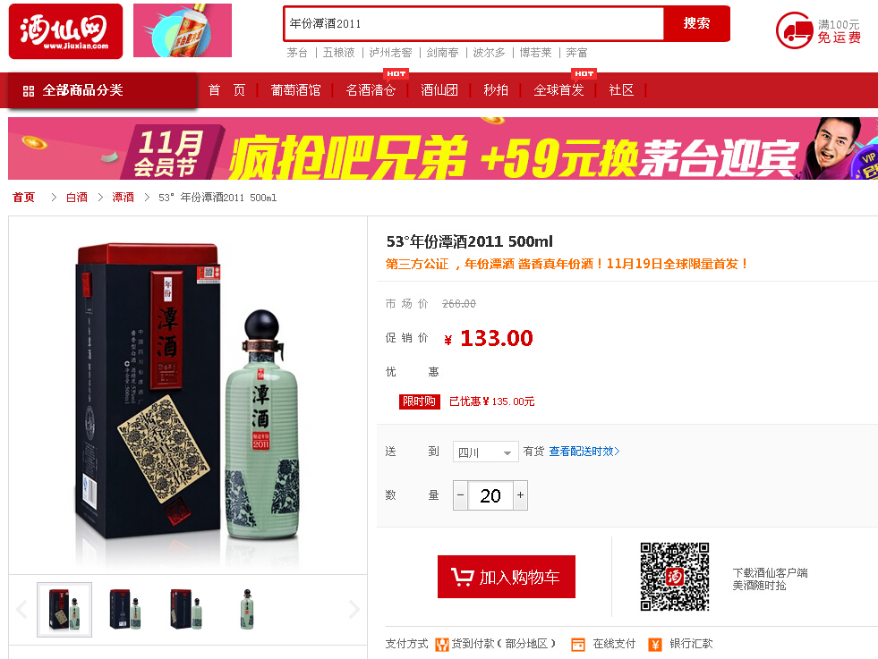Viewport: 878px width, 659px height.
Task: Click the online payment icon
Action: pyautogui.click(x=578, y=645)
